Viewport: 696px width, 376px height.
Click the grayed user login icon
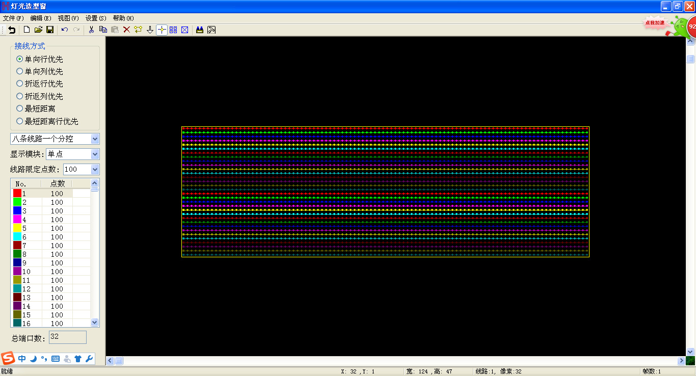click(67, 359)
